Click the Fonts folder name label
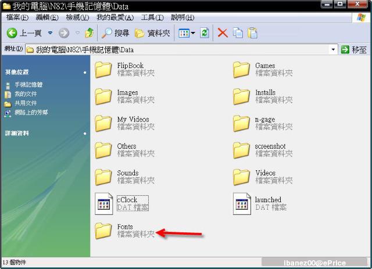The height and width of the screenshot is (269, 372). (125, 227)
